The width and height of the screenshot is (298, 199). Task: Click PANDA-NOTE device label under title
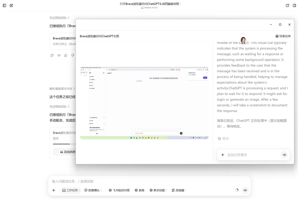(149, 8)
